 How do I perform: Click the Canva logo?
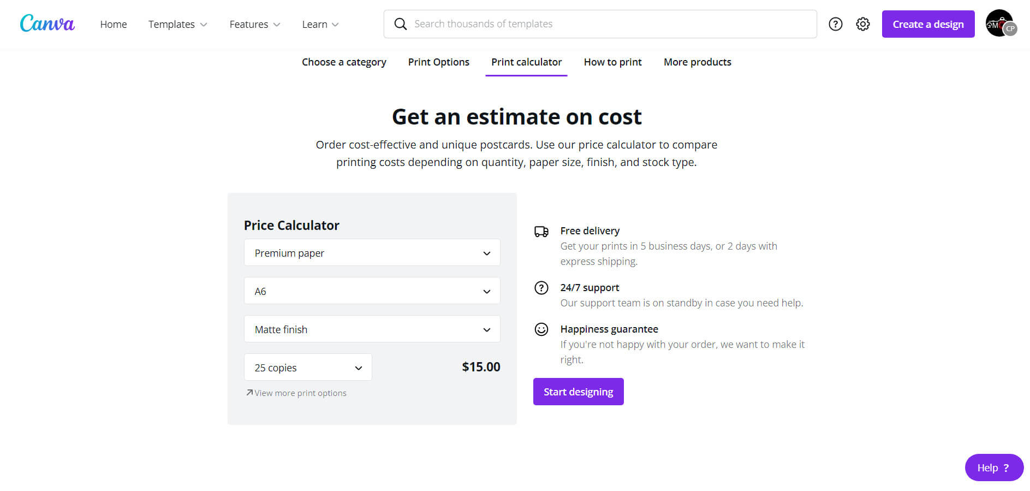click(x=47, y=23)
